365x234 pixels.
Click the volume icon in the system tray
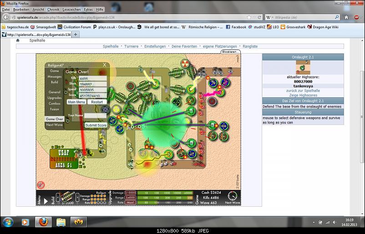point(334,222)
